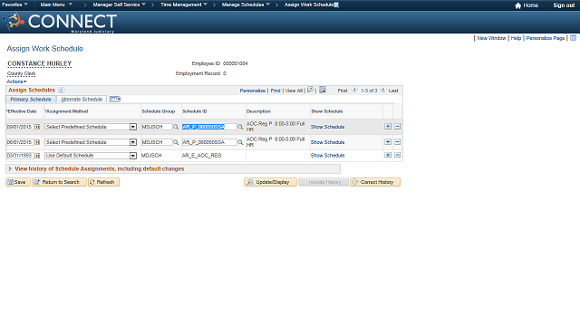Open Assignment Method dropdown in 06/01/2015 row
Viewport: 580px width, 326px height.
[133, 142]
